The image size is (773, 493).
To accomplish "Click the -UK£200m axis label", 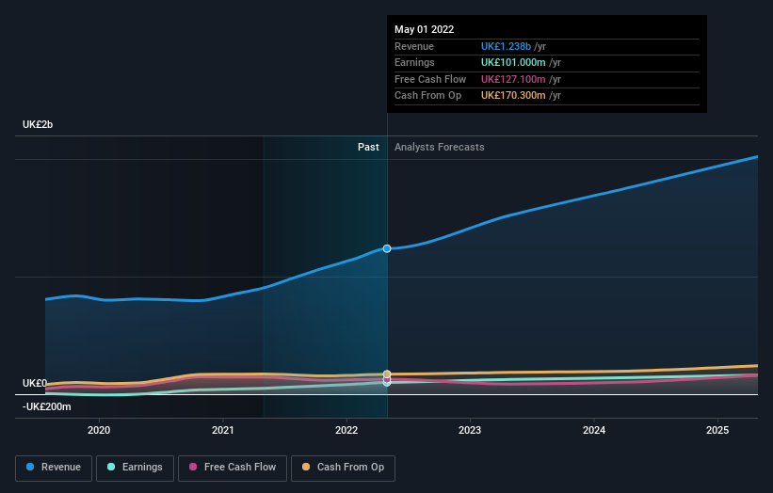I will [x=47, y=406].
